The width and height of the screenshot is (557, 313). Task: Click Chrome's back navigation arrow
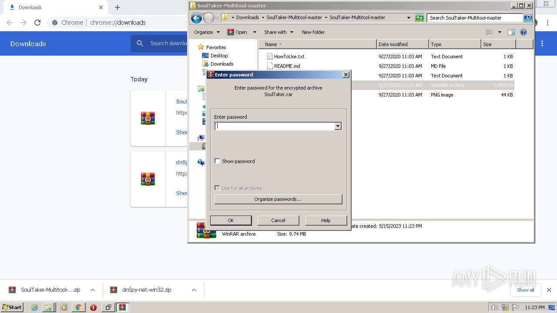[x=10, y=23]
